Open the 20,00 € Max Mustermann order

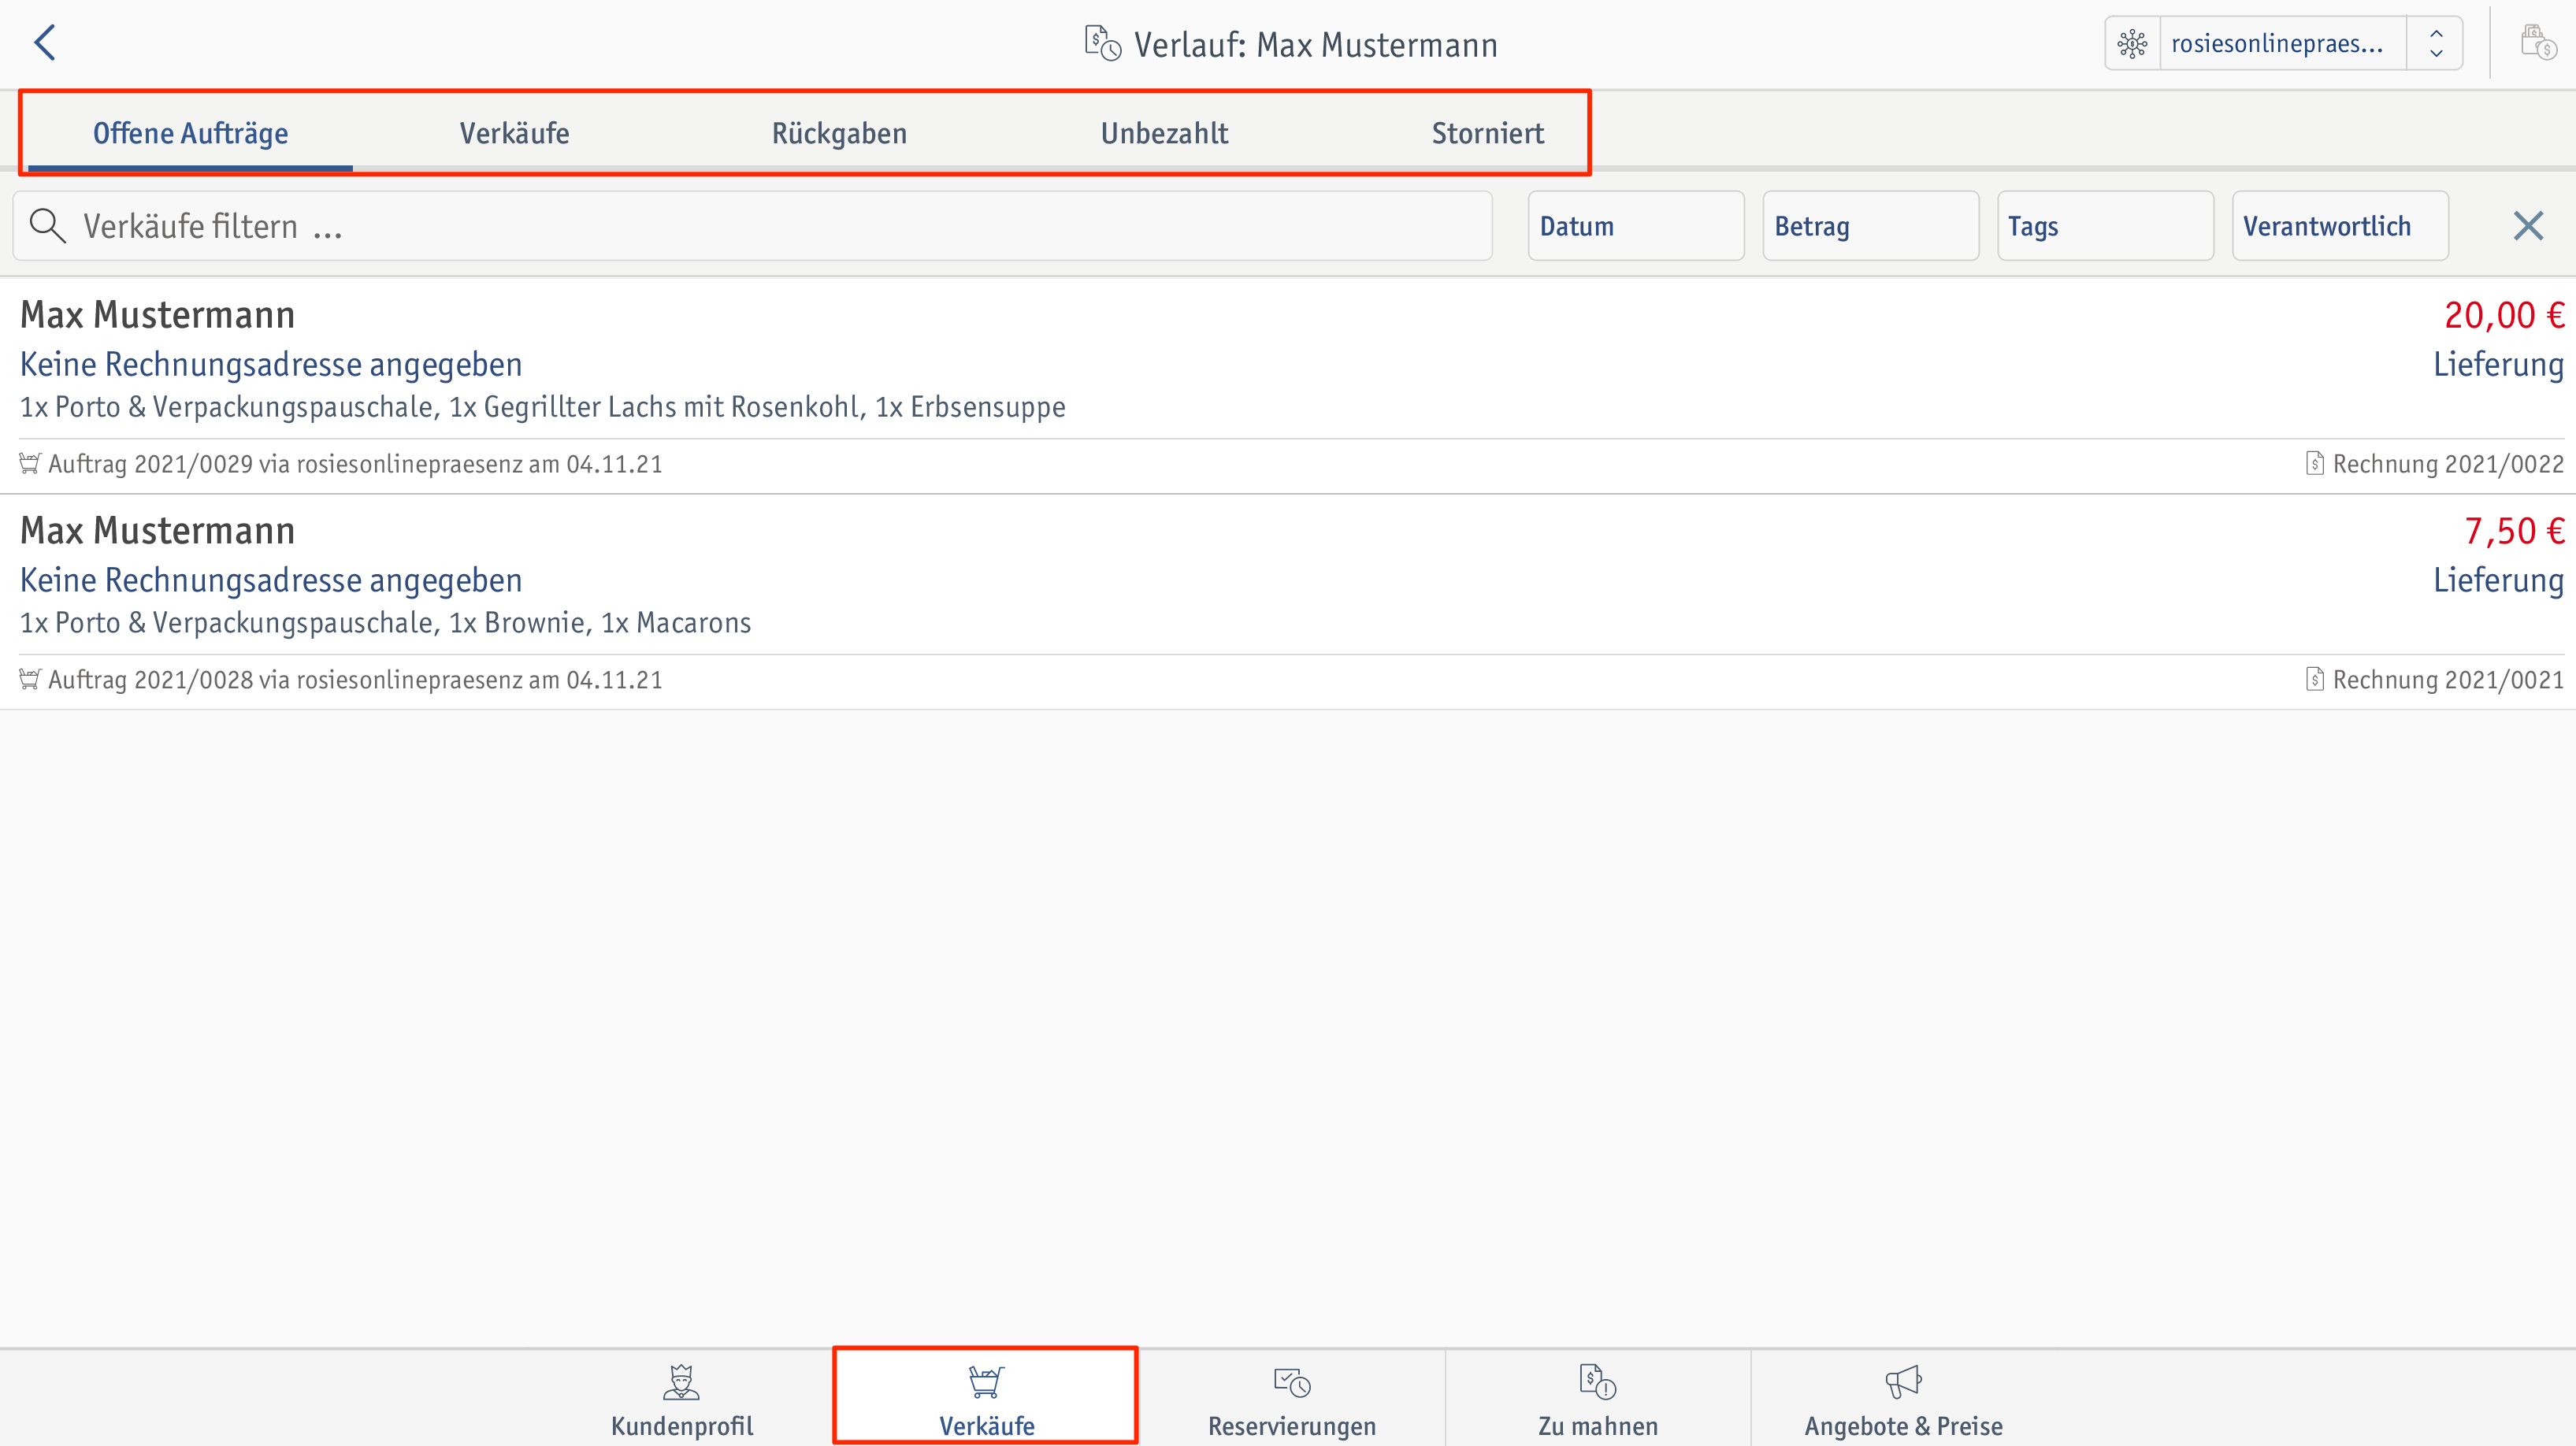pos(1288,386)
